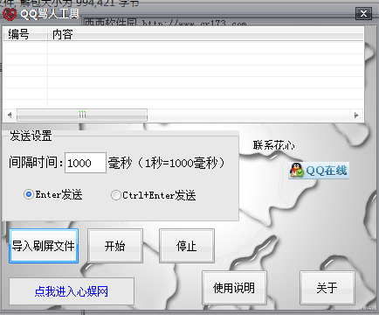Click the QQ在线 contact icon
Image resolution: width=379 pixels, height=315 pixels.
319,171
